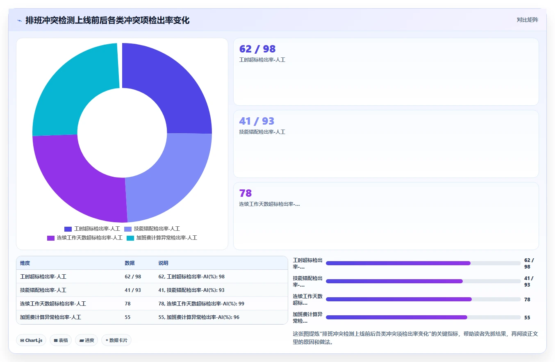Viewport: 555px width, 362px height.
Task: Click the 技能错配检出率-人工 card label
Action: (x=262, y=132)
